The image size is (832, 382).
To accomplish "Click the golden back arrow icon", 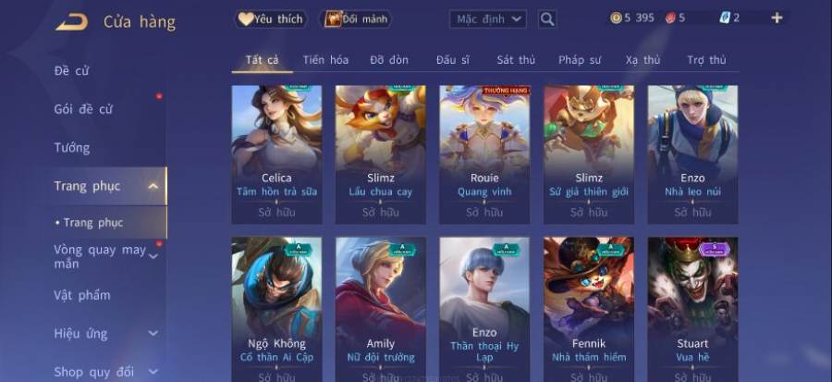I will (71, 22).
